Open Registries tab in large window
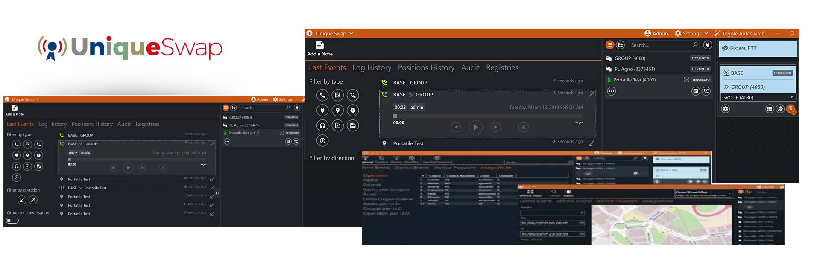The width and height of the screenshot is (820, 256). tap(502, 67)
